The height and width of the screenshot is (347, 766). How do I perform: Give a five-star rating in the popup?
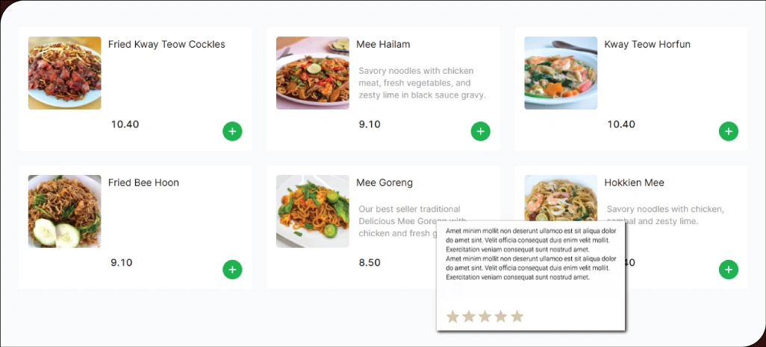[x=517, y=316]
